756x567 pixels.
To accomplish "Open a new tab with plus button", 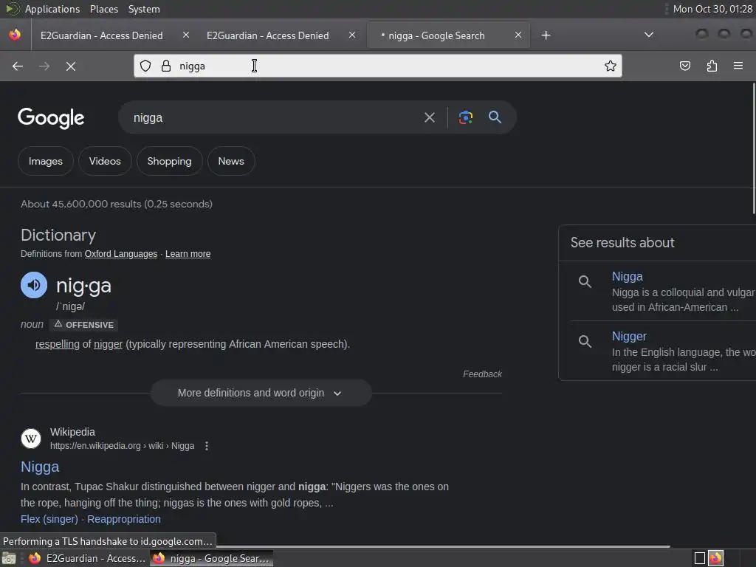I will (546, 35).
